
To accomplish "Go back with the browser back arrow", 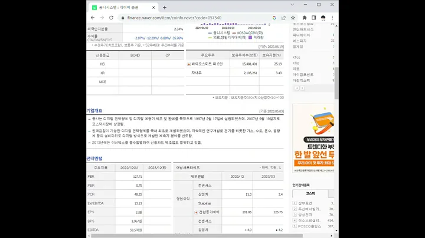I will pos(93,18).
